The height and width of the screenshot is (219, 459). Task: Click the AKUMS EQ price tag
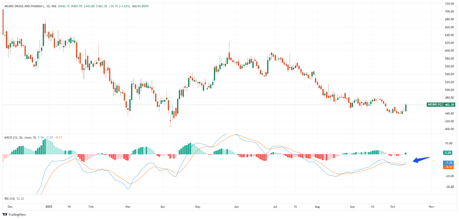pos(434,105)
